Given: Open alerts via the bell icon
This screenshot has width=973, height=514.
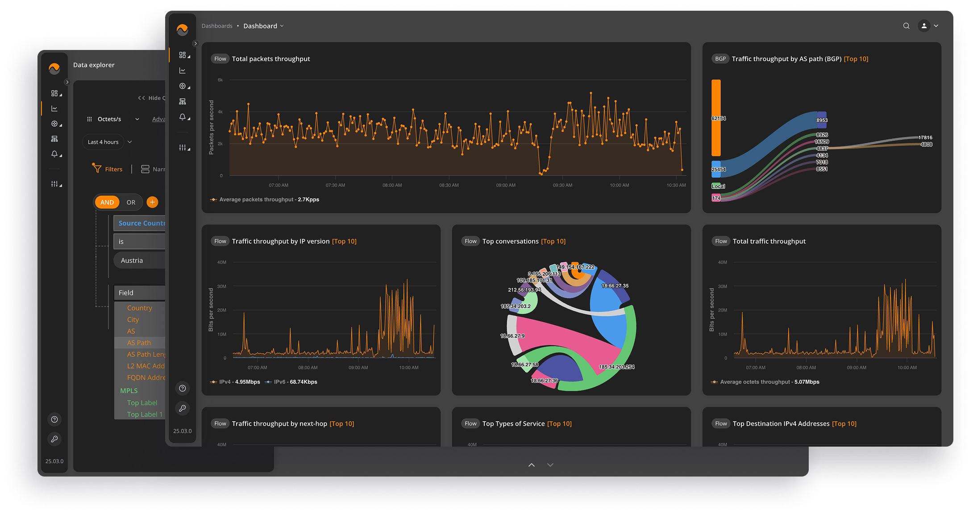Looking at the screenshot, I should tap(183, 117).
